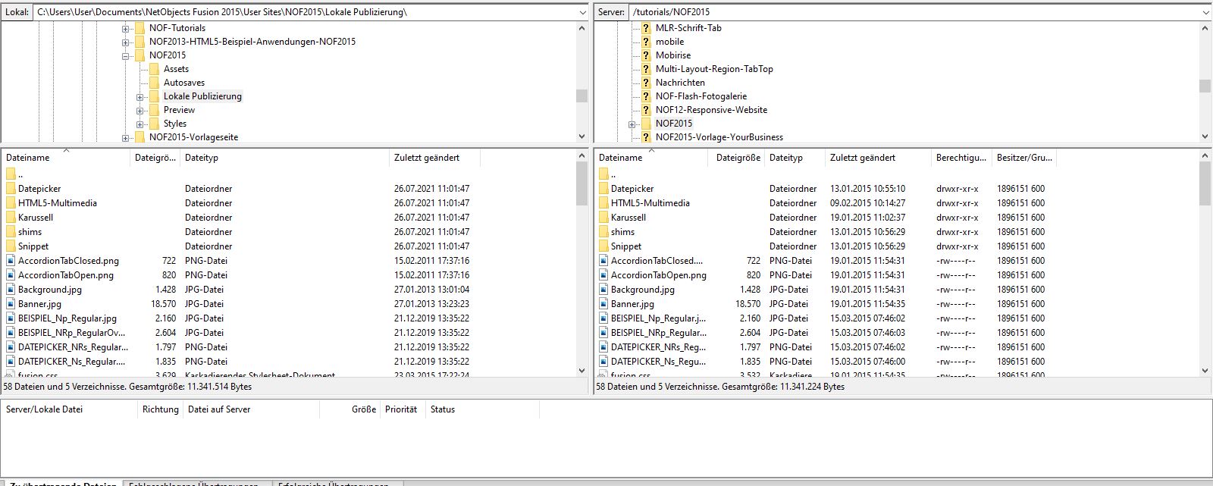Click AccordionTabOpen.png file icon in server list
The image size is (1213, 486).
click(x=603, y=275)
